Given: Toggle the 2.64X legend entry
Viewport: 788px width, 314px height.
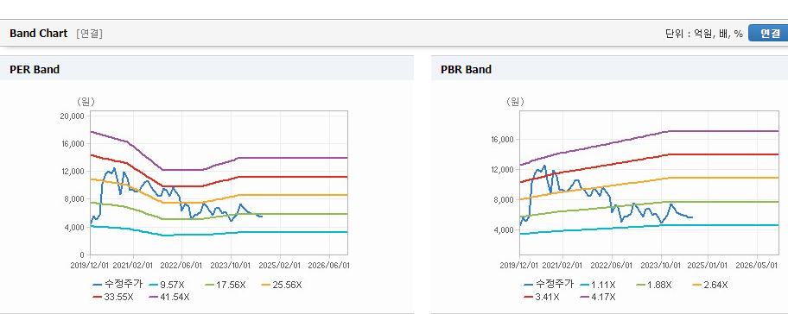Looking at the screenshot, I should click(x=710, y=285).
